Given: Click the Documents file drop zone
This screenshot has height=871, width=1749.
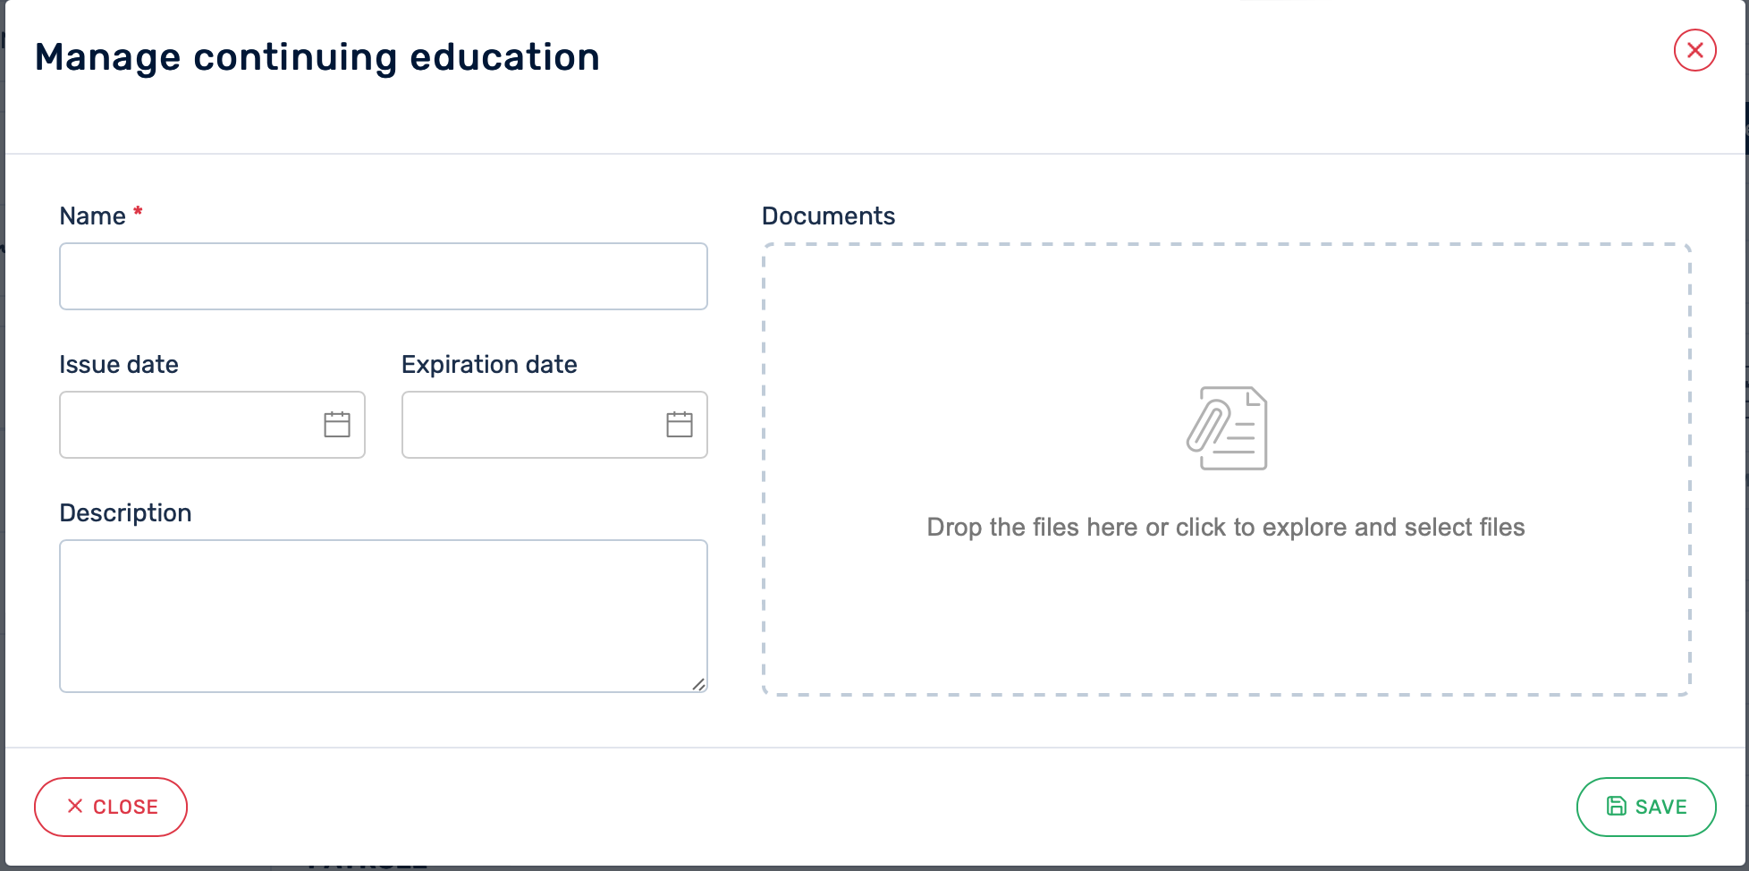Looking at the screenshot, I should [1226, 608].
